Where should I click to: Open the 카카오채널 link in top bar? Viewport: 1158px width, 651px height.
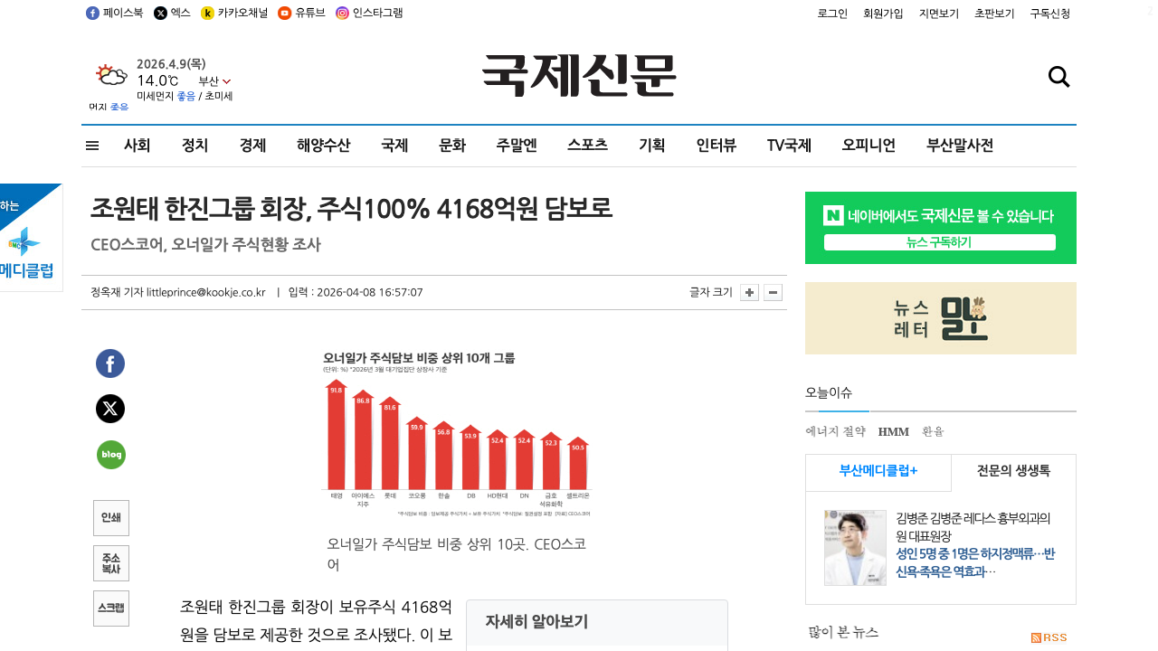234,13
